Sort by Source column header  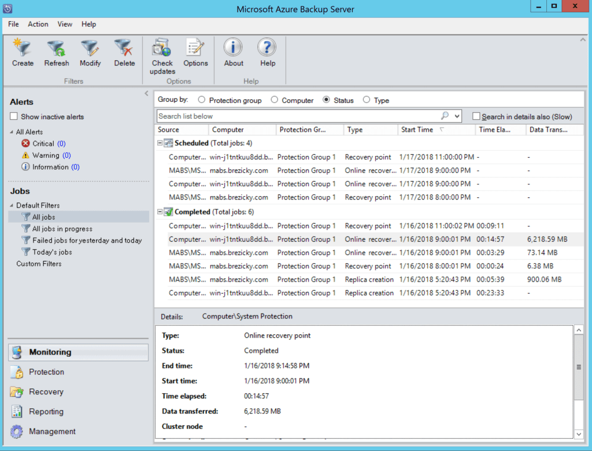click(182, 130)
